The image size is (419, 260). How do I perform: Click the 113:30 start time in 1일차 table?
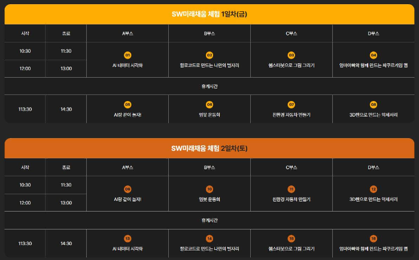tap(25, 109)
